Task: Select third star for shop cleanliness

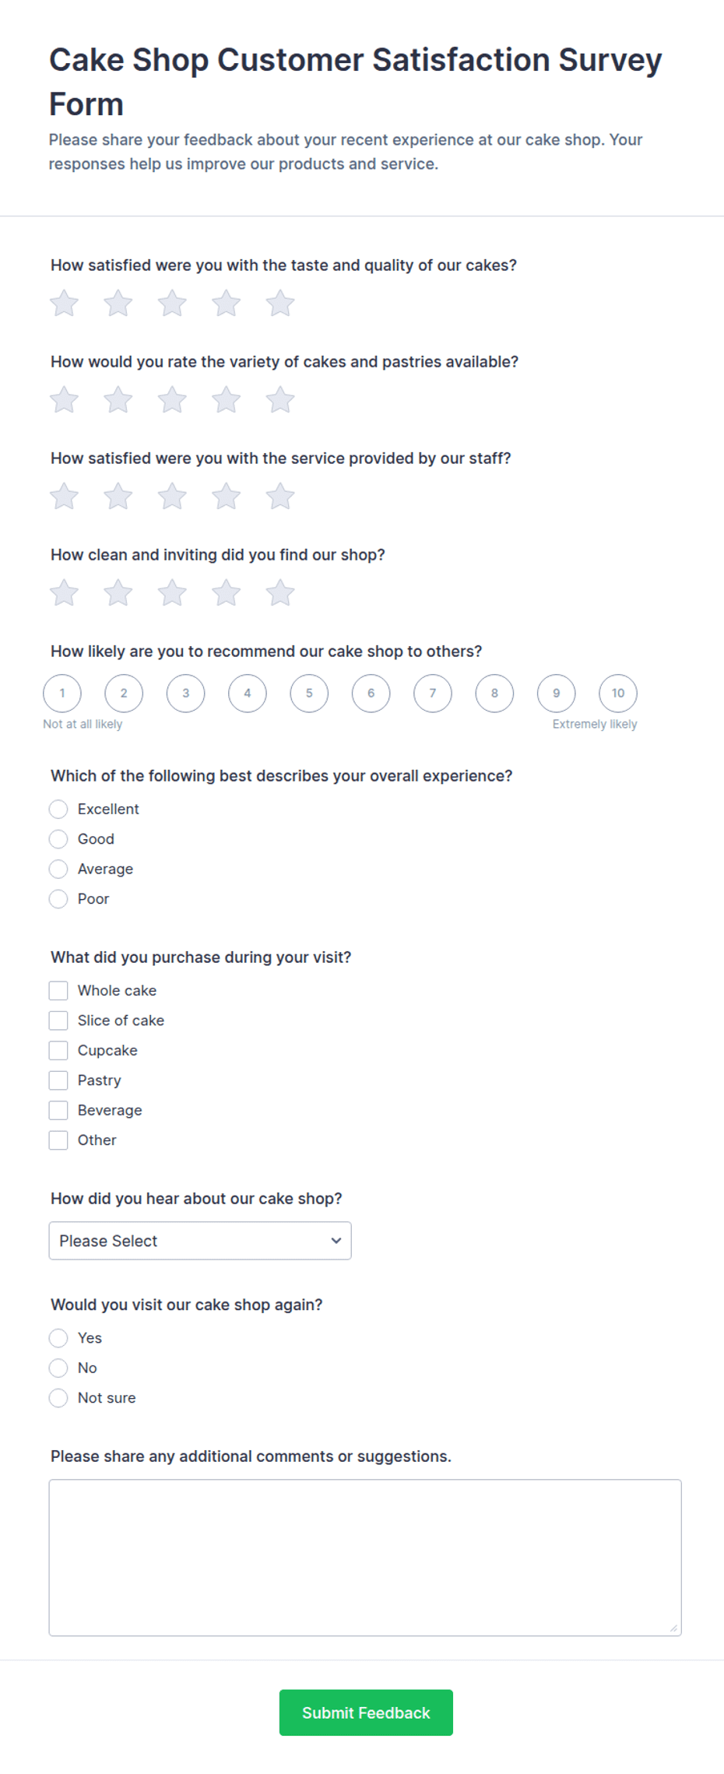Action: click(x=172, y=593)
